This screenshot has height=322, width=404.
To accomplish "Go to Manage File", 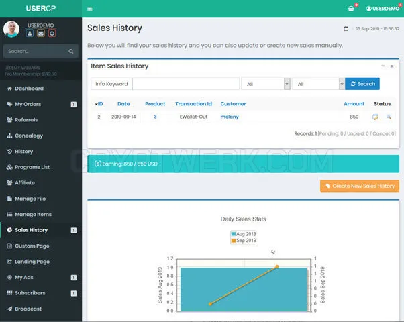I will coord(30,199).
